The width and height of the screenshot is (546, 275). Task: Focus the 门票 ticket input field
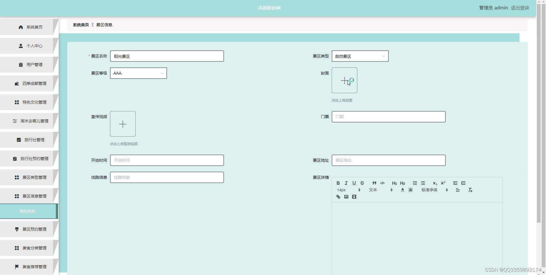388,117
